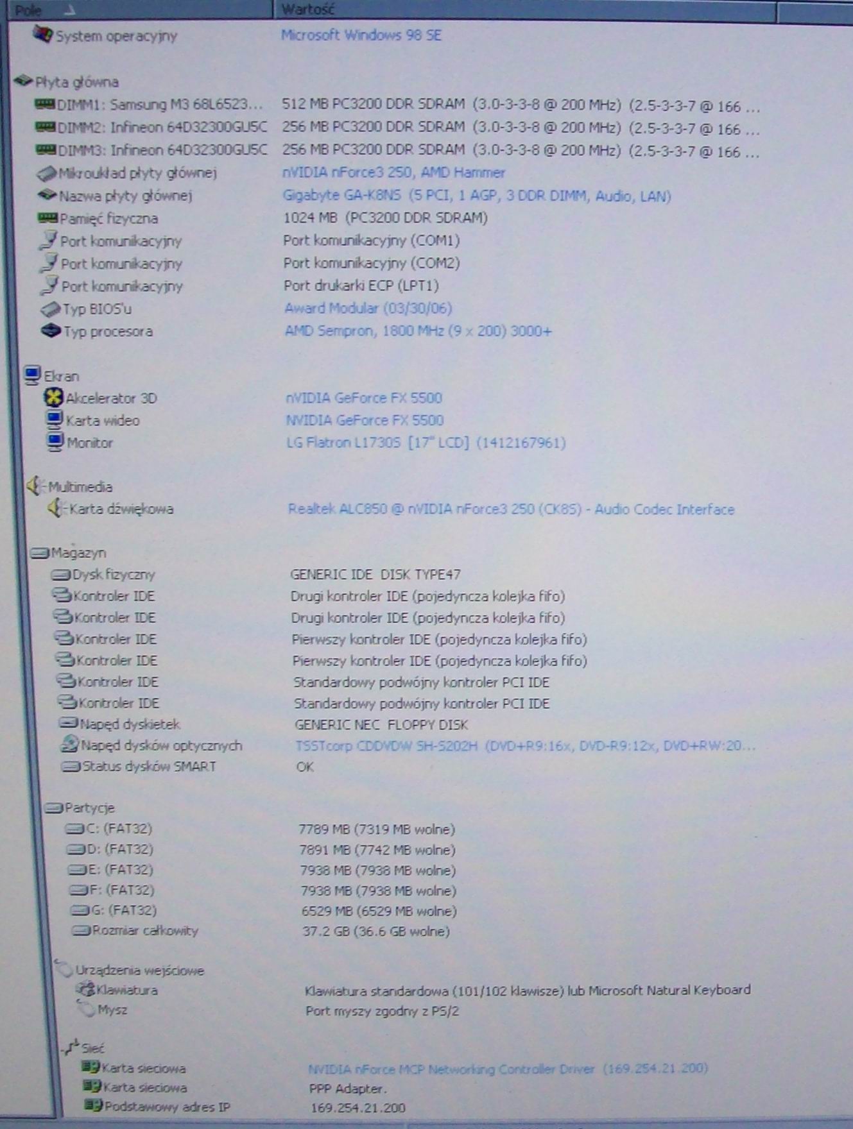
Task: Open the Microsoft Windows 98 SE link
Action: click(x=361, y=35)
